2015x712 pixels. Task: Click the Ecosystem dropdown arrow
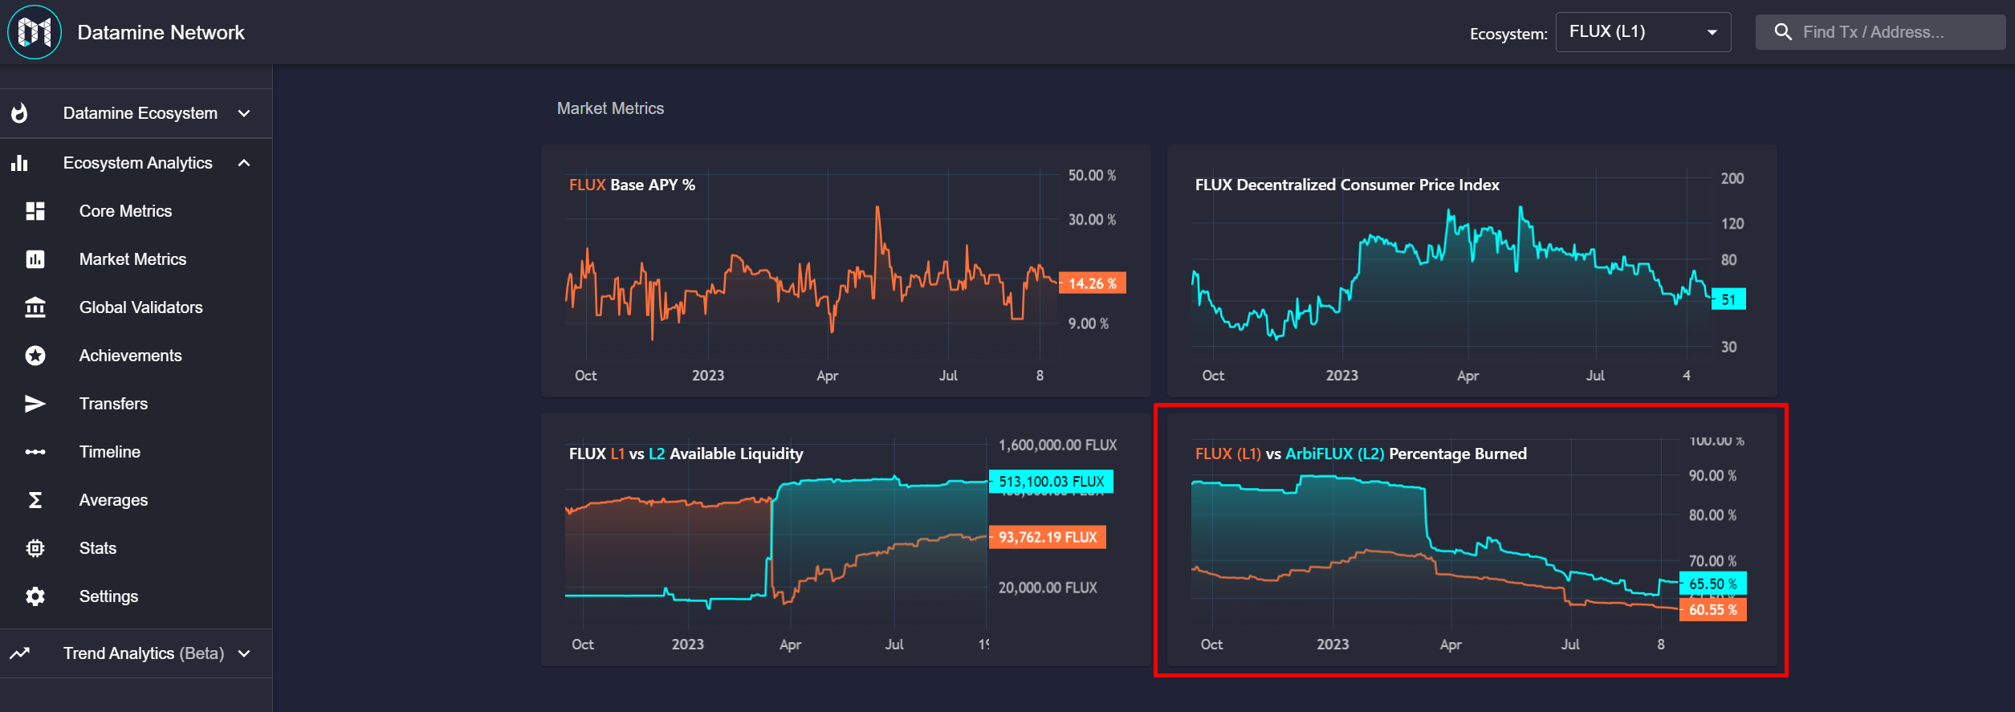click(x=1712, y=33)
